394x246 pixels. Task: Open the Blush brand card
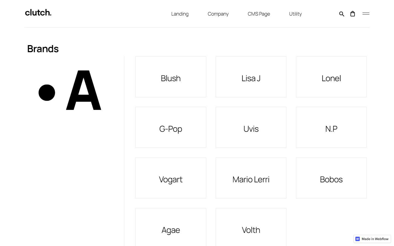pos(171,77)
